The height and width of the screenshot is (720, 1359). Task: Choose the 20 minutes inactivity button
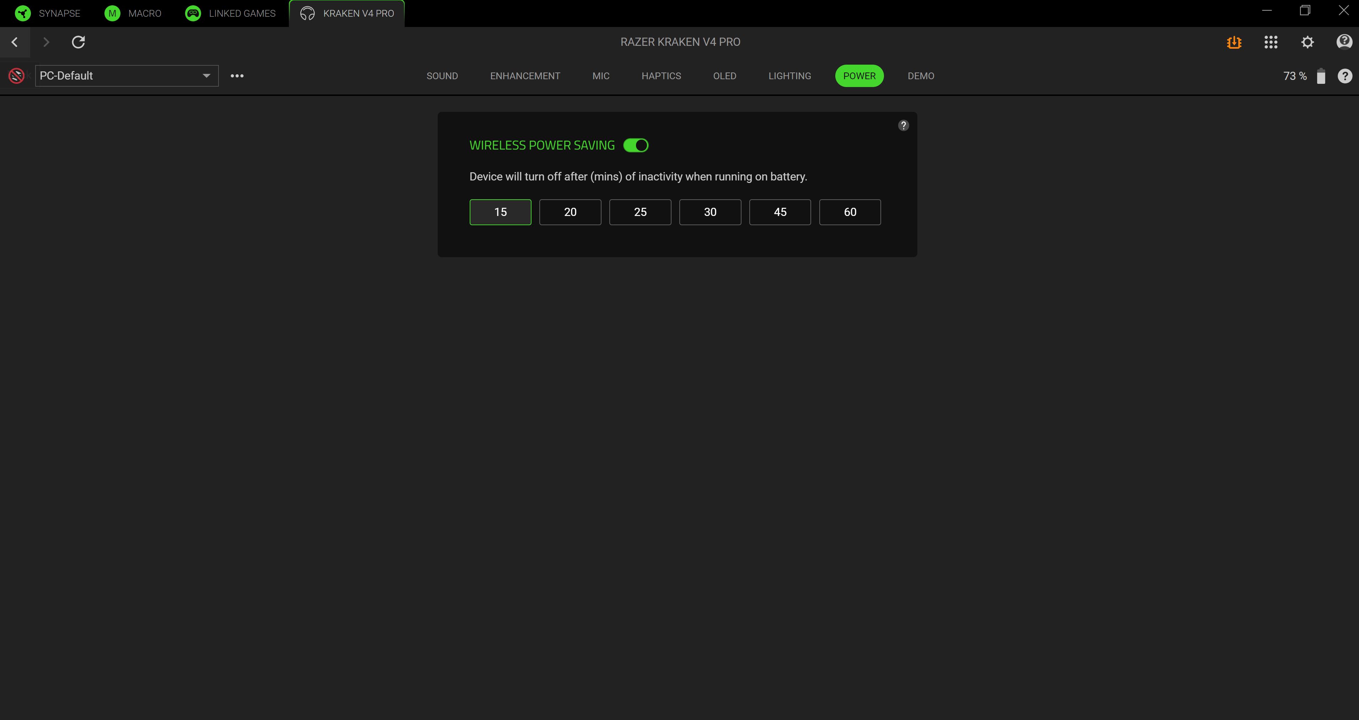click(570, 212)
